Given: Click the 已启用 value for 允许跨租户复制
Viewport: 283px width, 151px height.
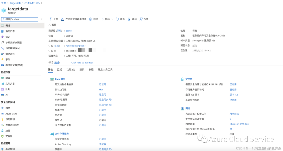Looking at the screenshot, I should pyautogui.click(x=102, y=125).
